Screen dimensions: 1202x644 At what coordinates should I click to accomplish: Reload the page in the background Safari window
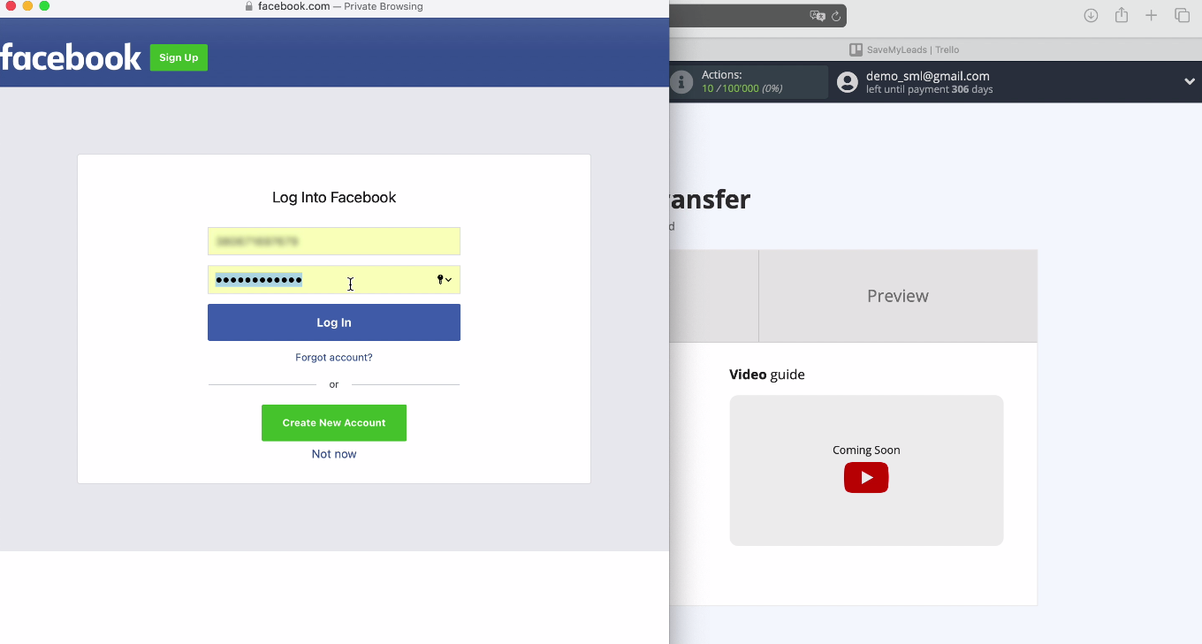point(836,16)
